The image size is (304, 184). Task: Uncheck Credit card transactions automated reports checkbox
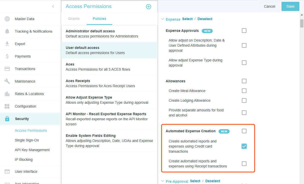click(244, 146)
